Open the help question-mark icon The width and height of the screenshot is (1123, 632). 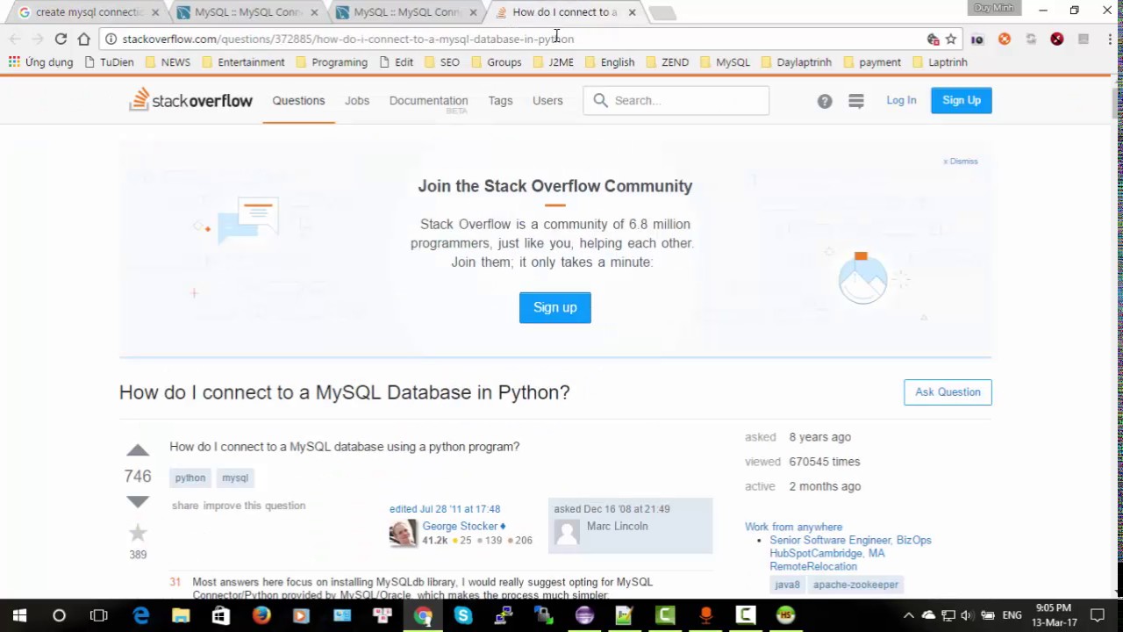point(825,101)
